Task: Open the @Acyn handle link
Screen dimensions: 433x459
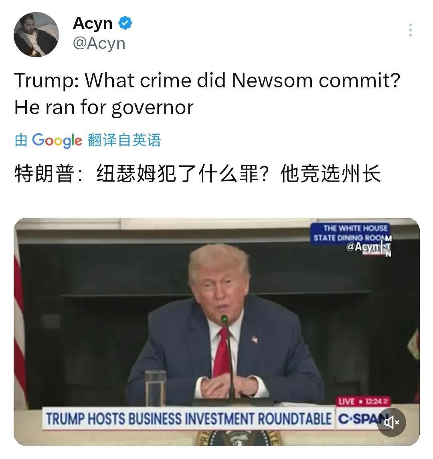Action: click(x=99, y=43)
